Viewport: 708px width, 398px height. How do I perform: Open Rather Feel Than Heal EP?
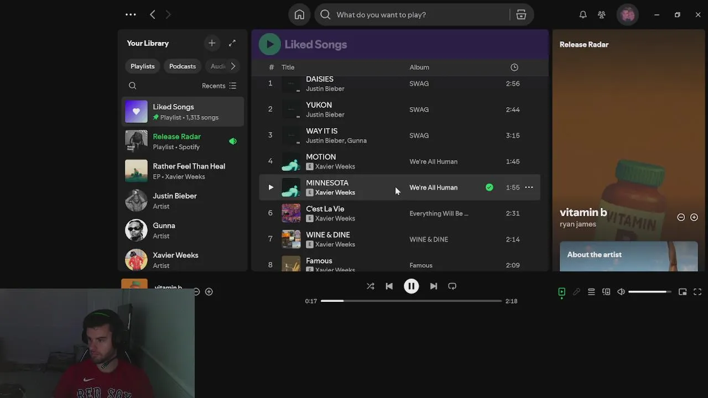tap(183, 171)
